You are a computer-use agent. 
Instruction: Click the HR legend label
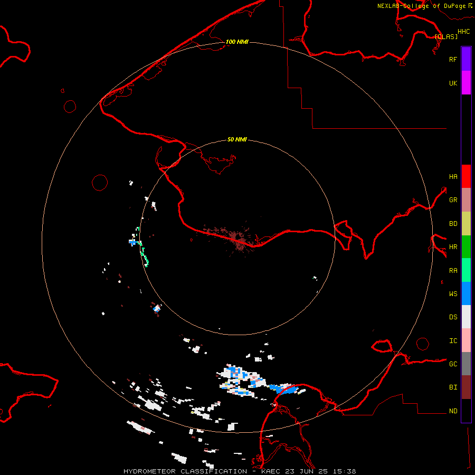coord(453,247)
